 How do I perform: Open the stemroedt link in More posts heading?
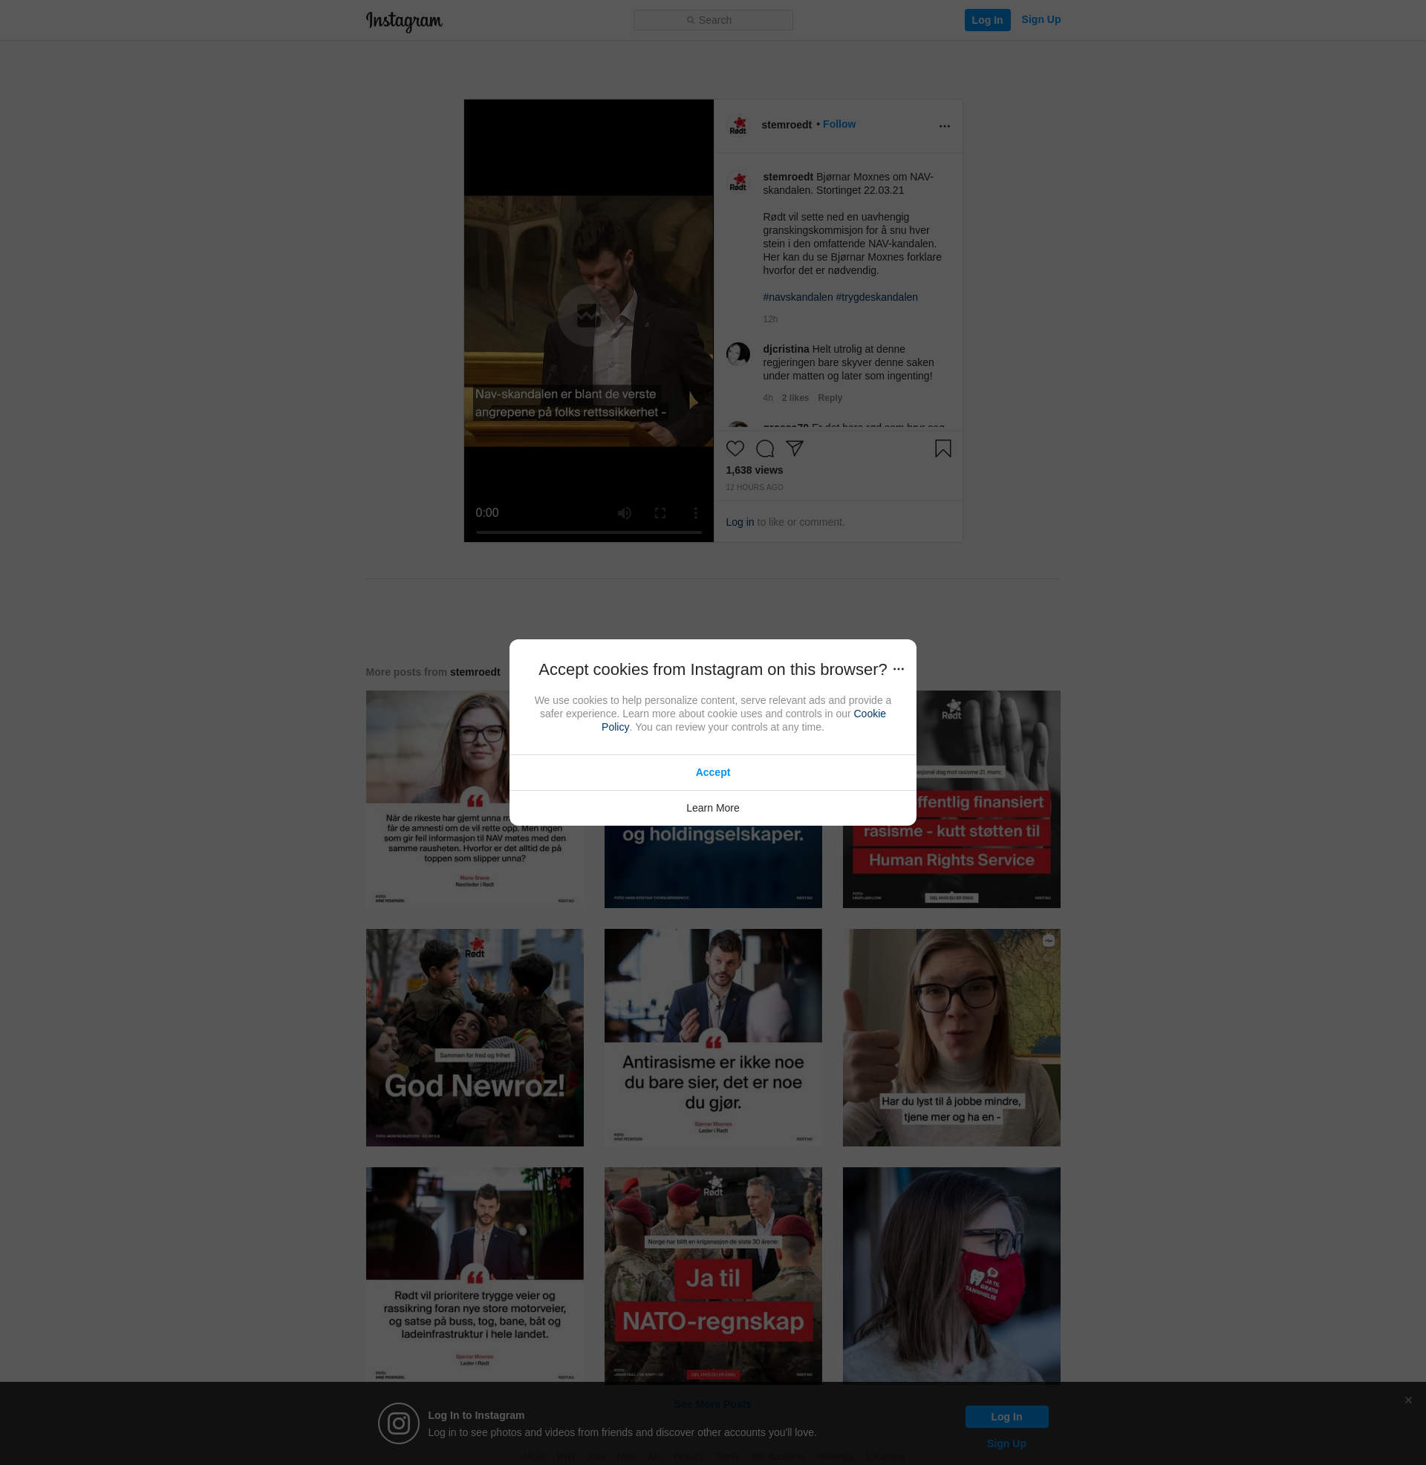pyautogui.click(x=475, y=672)
